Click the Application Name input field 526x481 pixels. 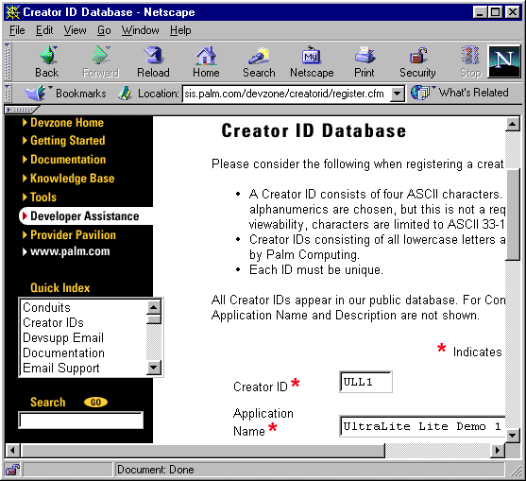click(422, 426)
